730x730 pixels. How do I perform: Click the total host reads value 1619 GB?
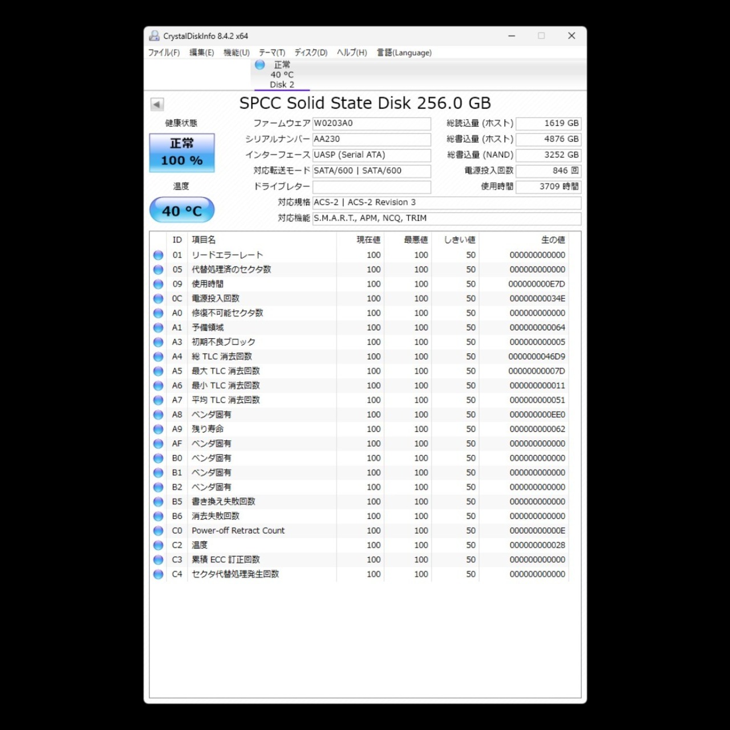click(549, 123)
